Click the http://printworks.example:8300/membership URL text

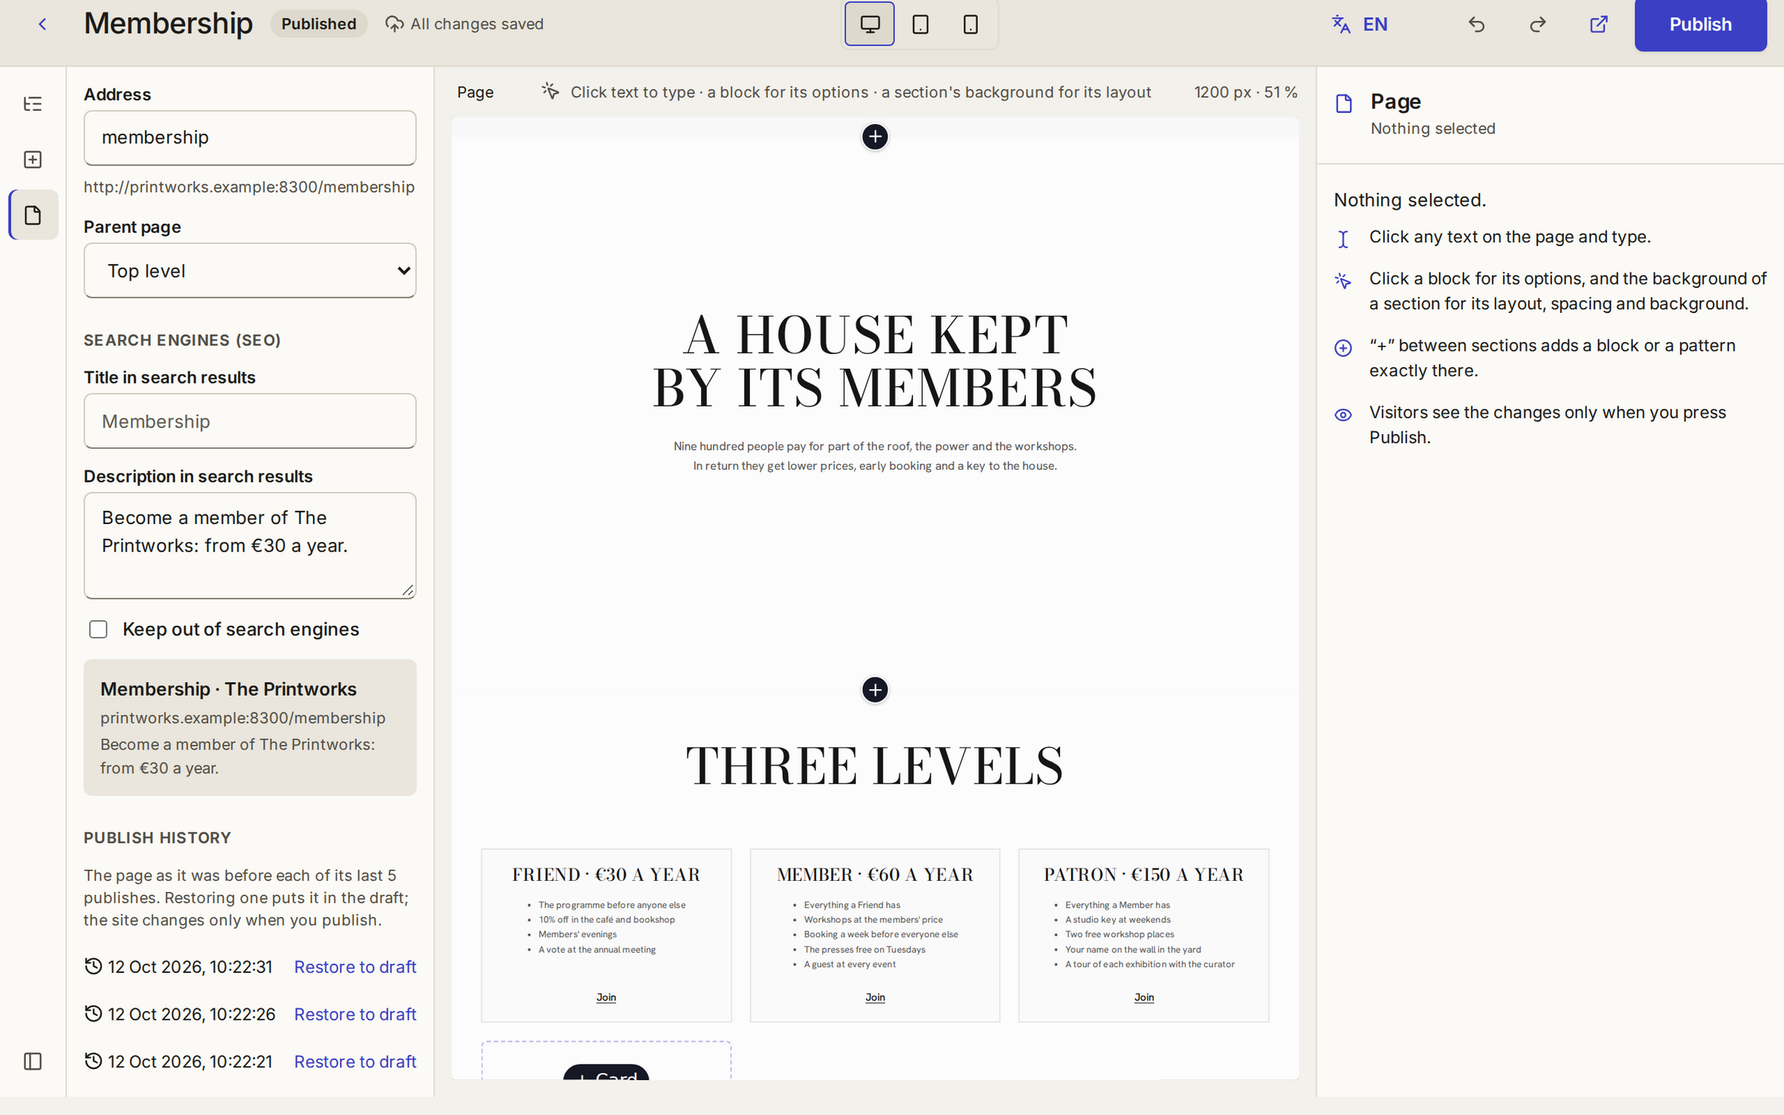[x=249, y=187]
